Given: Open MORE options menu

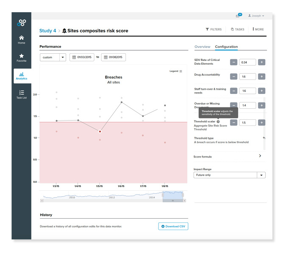Looking at the screenshot, I should click(x=258, y=29).
